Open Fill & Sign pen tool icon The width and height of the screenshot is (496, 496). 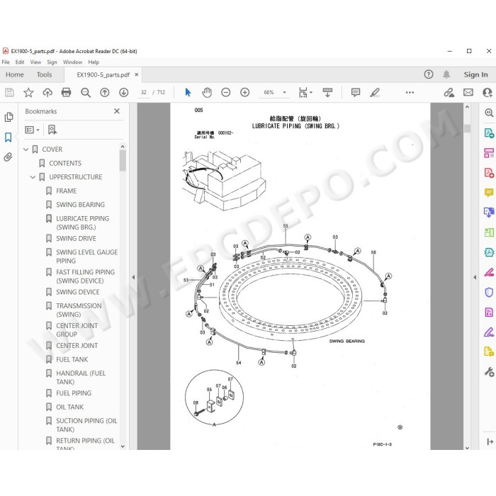[x=489, y=332]
